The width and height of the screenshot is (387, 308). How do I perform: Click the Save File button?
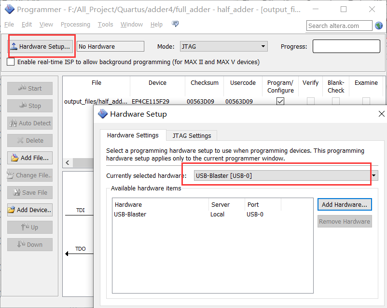pos(30,193)
